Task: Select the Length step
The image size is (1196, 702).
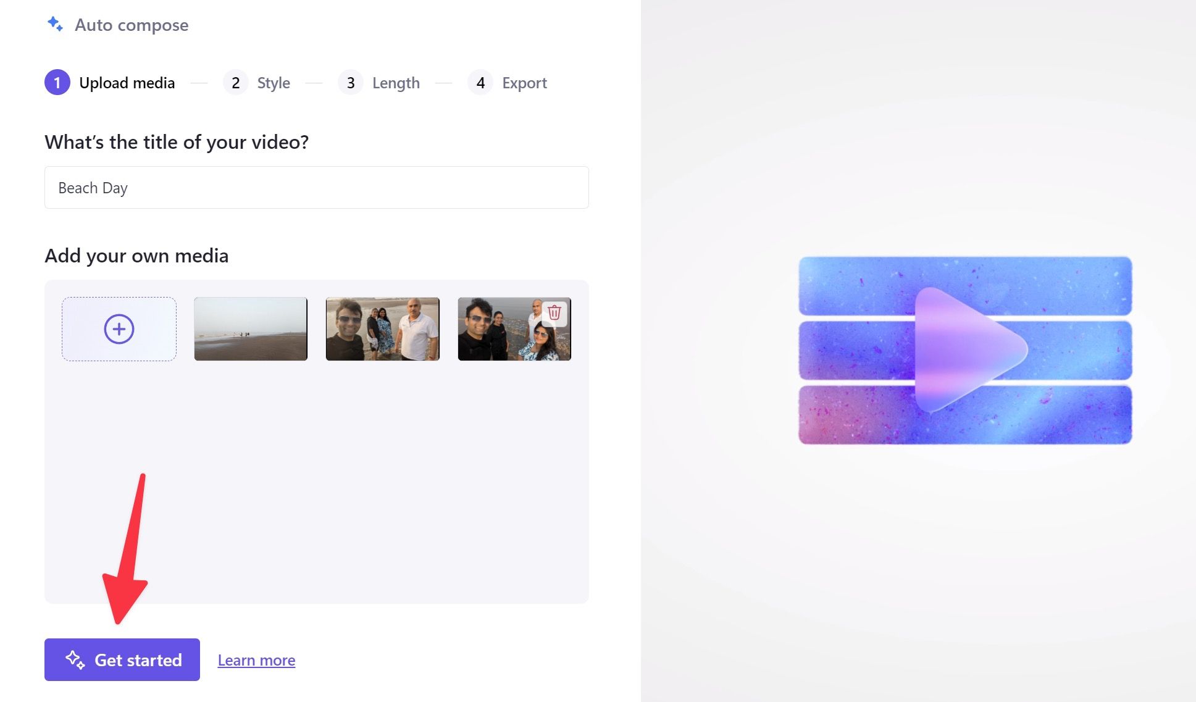Action: click(x=396, y=83)
